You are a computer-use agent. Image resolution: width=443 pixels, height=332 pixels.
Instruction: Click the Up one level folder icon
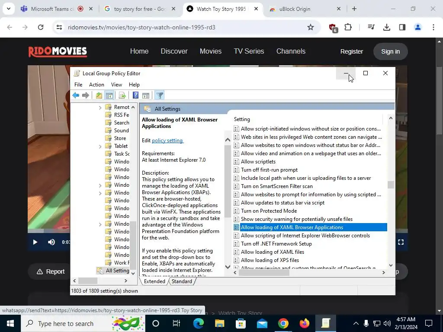pos(99,96)
